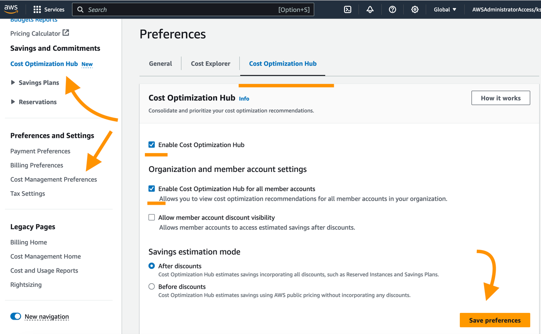Image resolution: width=541 pixels, height=334 pixels.
Task: Open the Services grid menu icon
Action: pyautogui.click(x=37, y=9)
